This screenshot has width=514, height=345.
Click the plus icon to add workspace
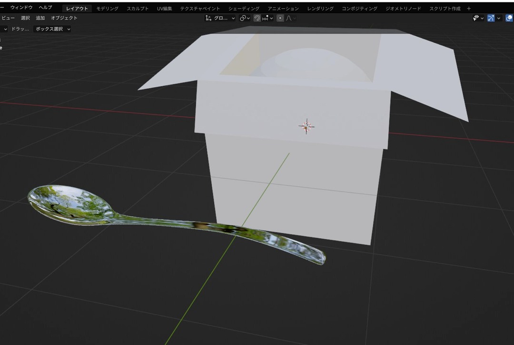point(469,9)
